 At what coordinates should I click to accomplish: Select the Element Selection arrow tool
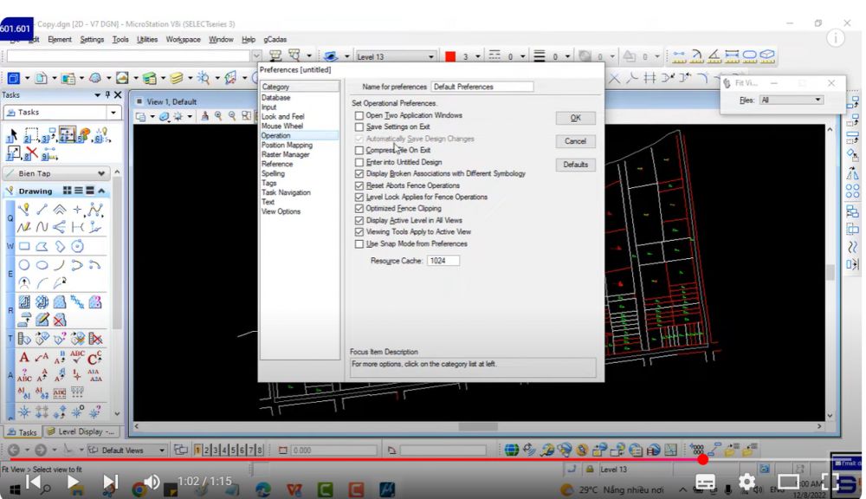[x=12, y=136]
